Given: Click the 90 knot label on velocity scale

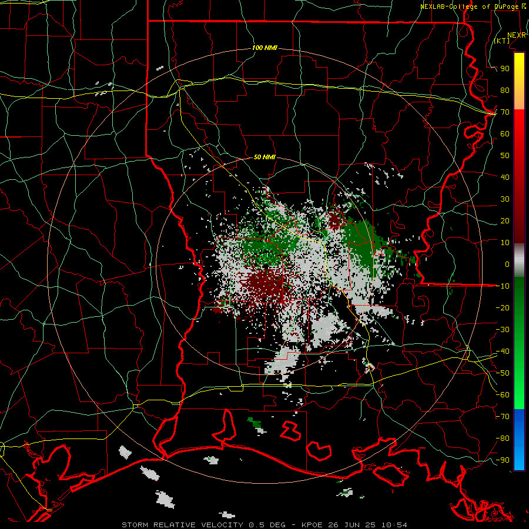Looking at the screenshot, I should 505,69.
